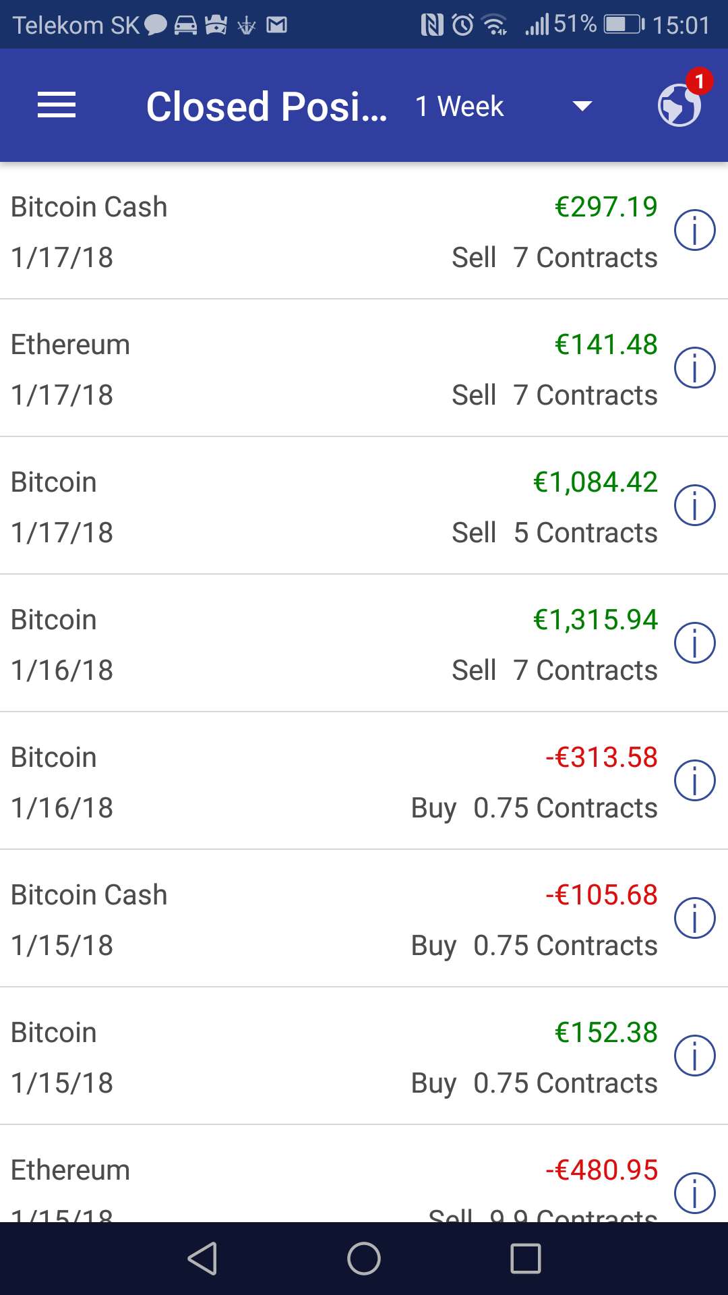This screenshot has height=1295, width=728.
Task: Show info for Ethereum -€480.95 position
Action: tap(694, 1192)
